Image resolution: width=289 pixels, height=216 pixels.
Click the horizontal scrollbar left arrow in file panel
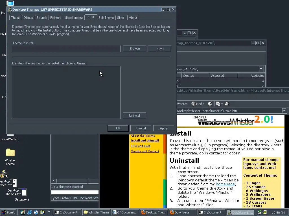[x=54, y=181]
